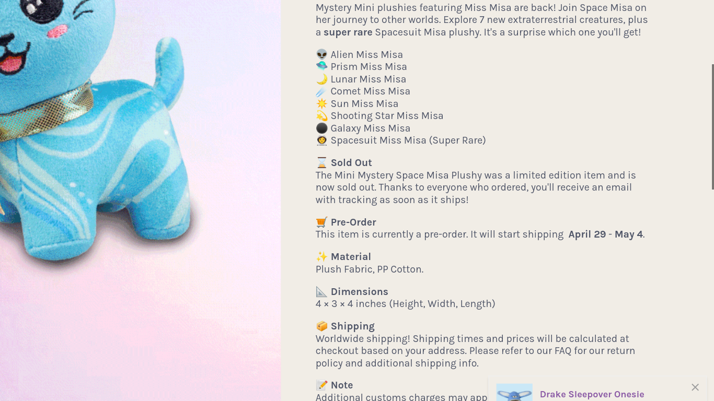Click the package icon next to Shipping
This screenshot has height=401, width=714.
pyautogui.click(x=321, y=326)
